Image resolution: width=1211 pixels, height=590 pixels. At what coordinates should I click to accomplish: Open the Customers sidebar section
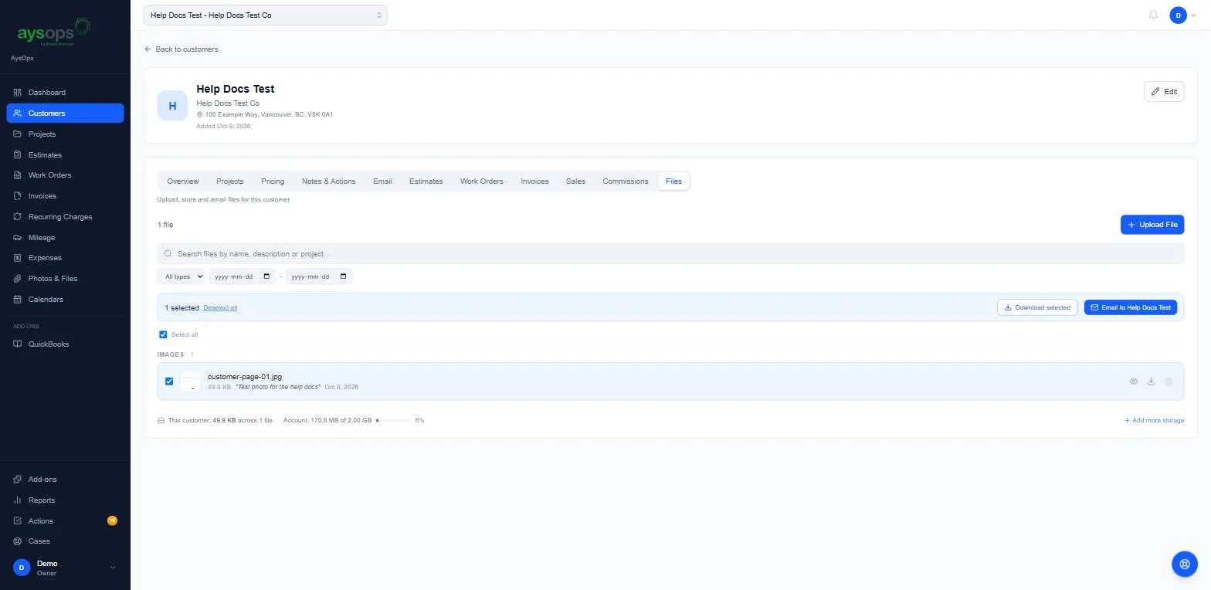coord(65,114)
